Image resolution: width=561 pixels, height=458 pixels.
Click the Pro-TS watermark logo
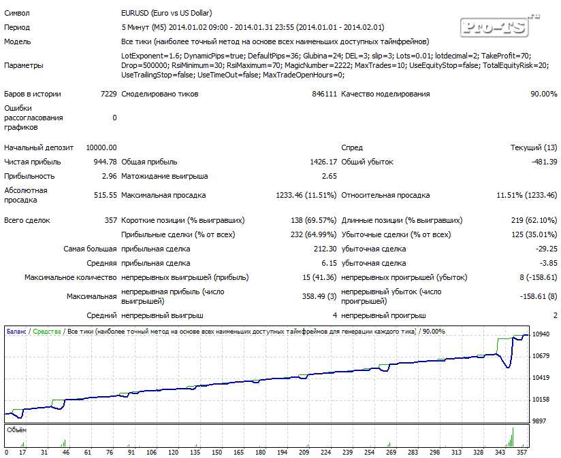499,26
